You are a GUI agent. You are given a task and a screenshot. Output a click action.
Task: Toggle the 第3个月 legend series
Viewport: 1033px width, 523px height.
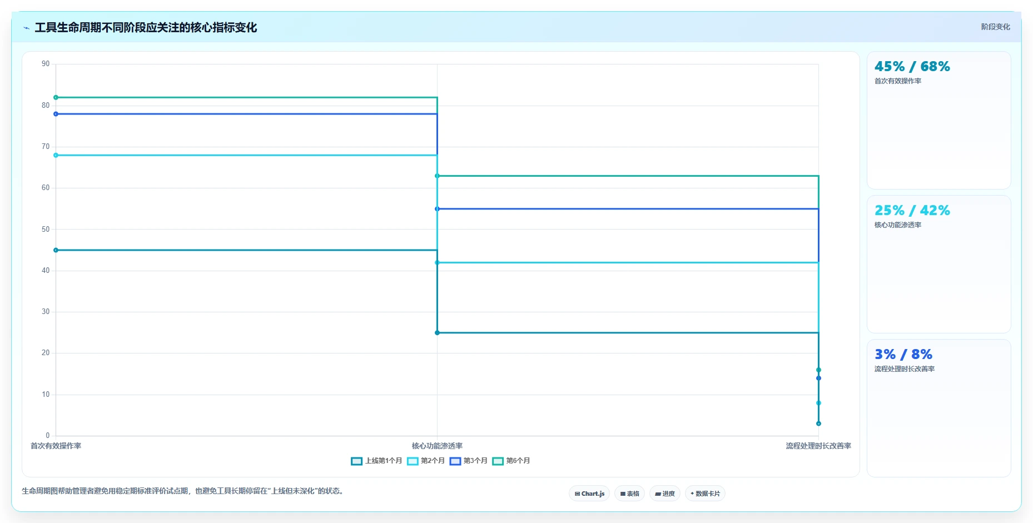[469, 461]
